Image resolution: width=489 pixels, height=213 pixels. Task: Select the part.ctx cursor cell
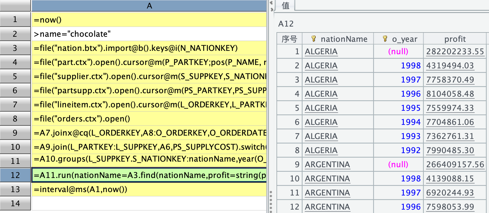click(x=149, y=62)
